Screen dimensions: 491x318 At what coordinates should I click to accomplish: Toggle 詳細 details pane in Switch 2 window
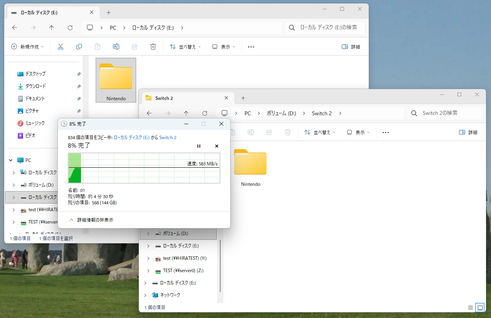coord(468,132)
